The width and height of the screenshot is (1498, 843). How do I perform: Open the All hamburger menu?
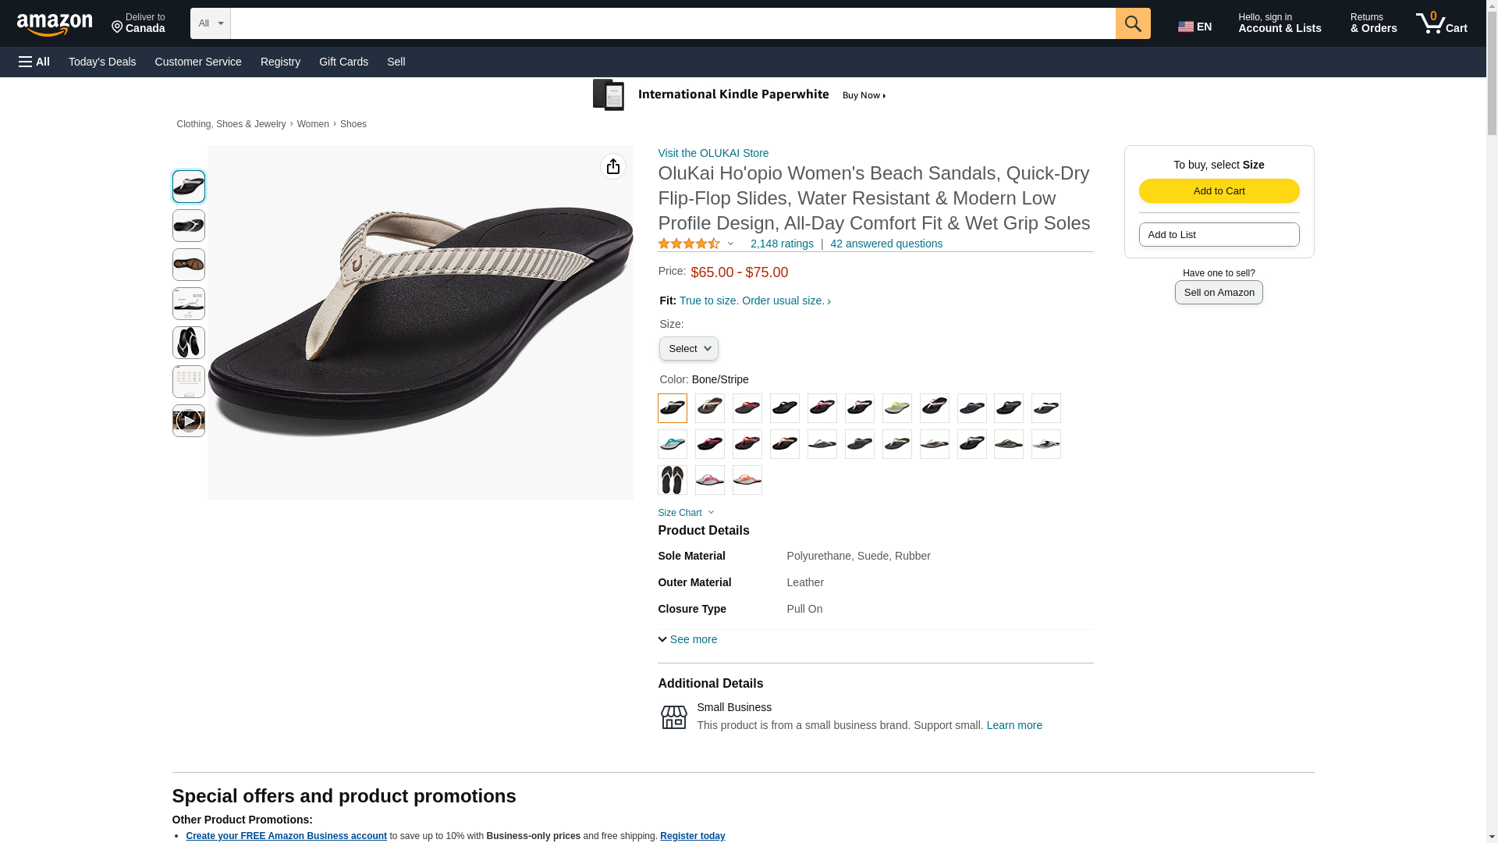coord(34,62)
